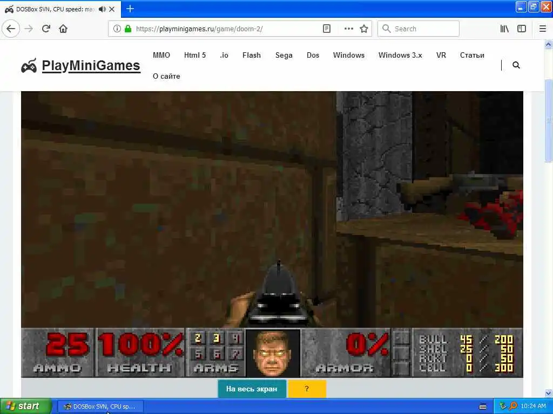The width and height of the screenshot is (553, 414).
Task: Open the Library icon in toolbar
Action: [504, 29]
